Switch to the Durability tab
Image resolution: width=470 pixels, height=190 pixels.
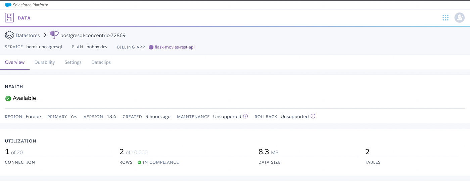[x=45, y=62]
